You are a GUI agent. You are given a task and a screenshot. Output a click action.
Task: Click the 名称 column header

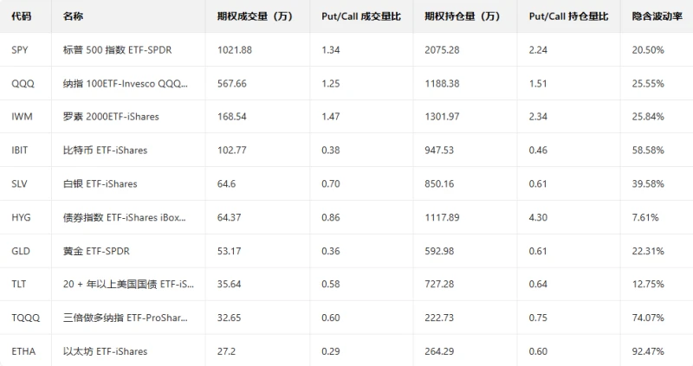pyautogui.click(x=74, y=16)
